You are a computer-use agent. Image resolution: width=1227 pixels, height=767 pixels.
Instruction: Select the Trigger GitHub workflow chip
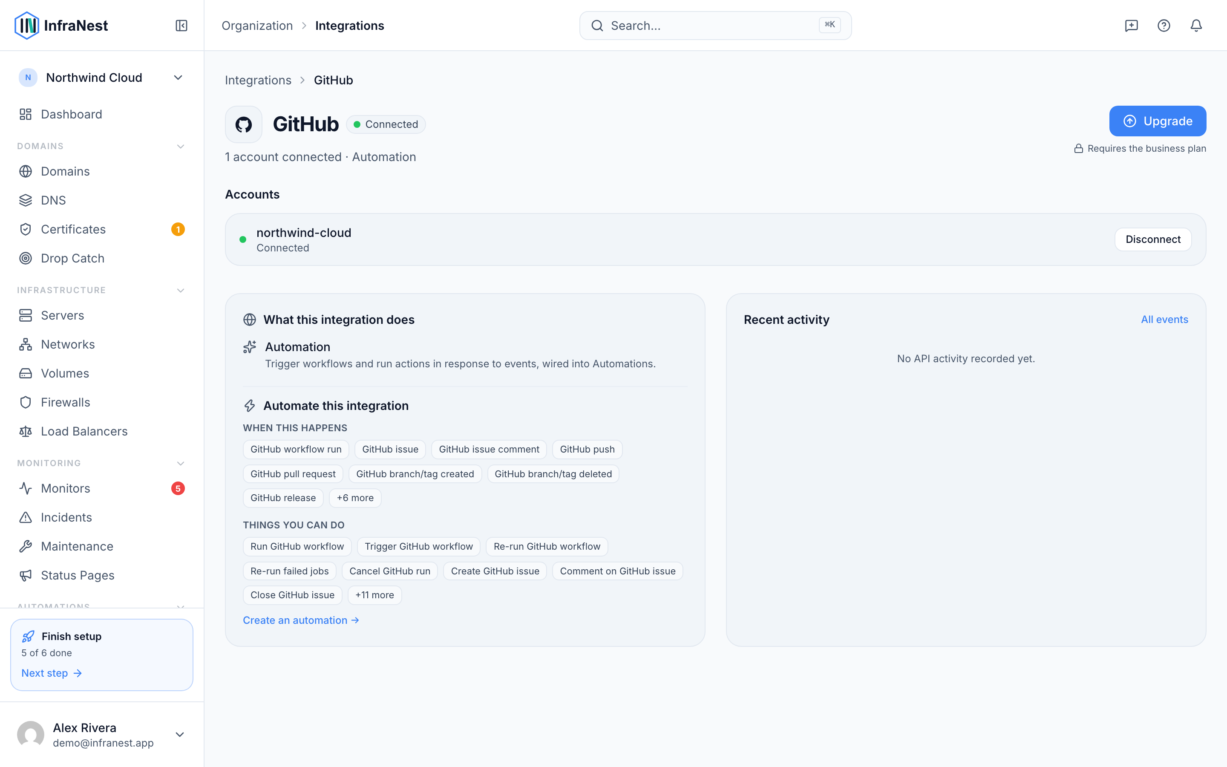[419, 547]
